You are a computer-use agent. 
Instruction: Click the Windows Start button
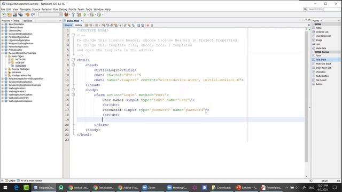click(5, 187)
